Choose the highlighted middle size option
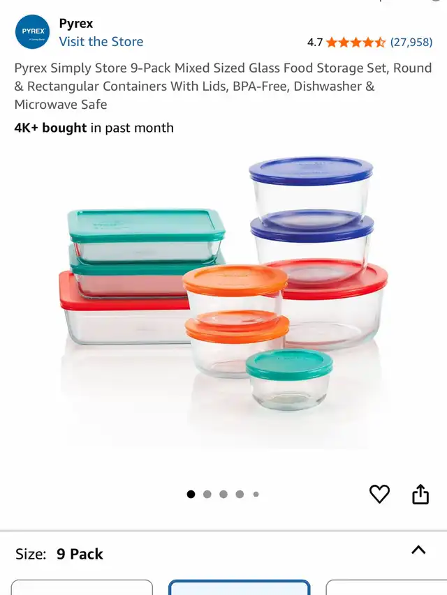Image resolution: width=447 pixels, height=595 pixels. tap(240, 587)
